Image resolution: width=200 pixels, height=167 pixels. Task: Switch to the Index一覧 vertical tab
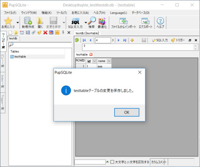[x=3, y=82]
